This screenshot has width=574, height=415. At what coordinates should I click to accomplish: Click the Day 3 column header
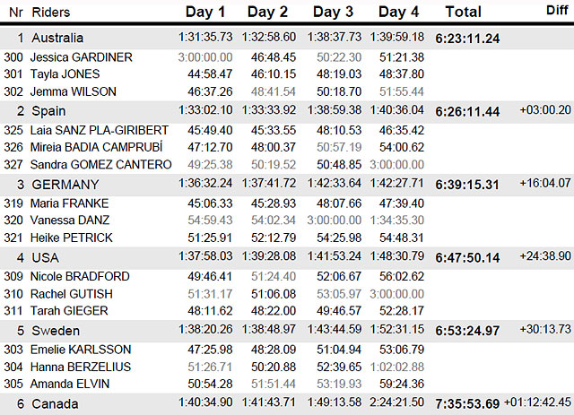[333, 12]
